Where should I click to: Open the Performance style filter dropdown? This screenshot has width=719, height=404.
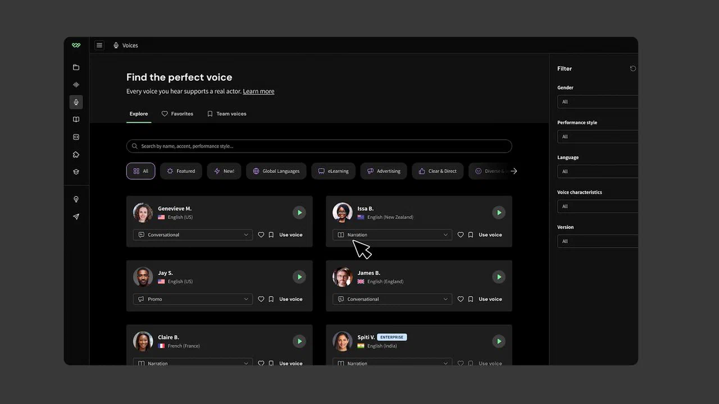(x=598, y=136)
